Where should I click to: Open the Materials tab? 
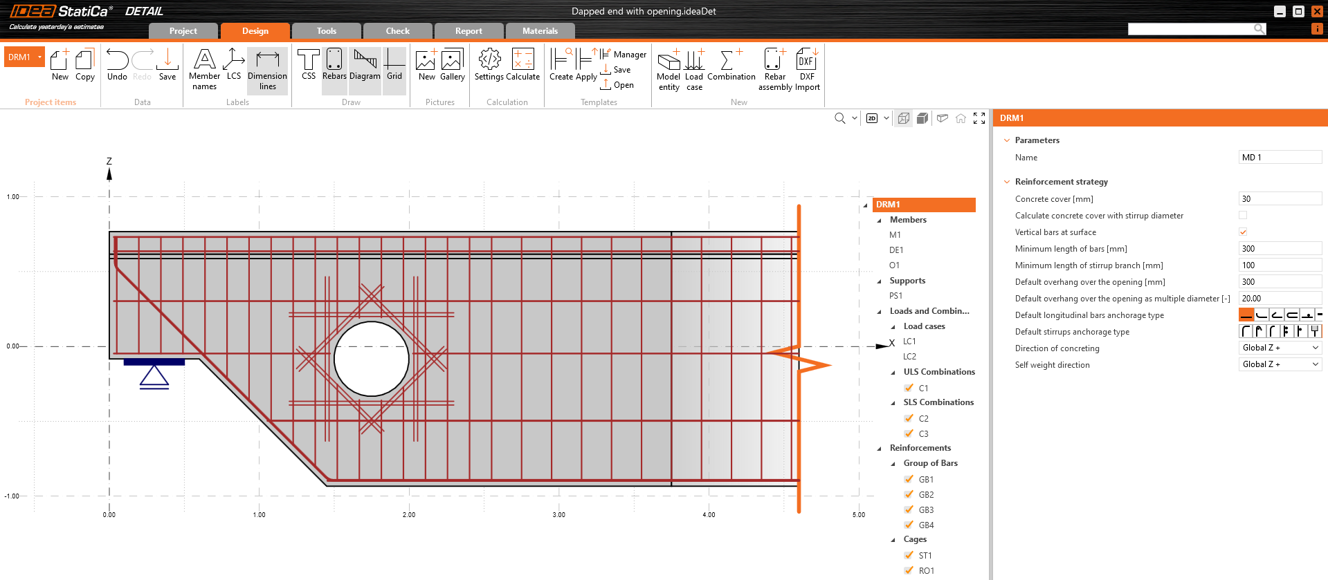pos(540,31)
